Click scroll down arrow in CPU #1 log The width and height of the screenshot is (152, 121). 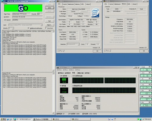click(x=53, y=113)
